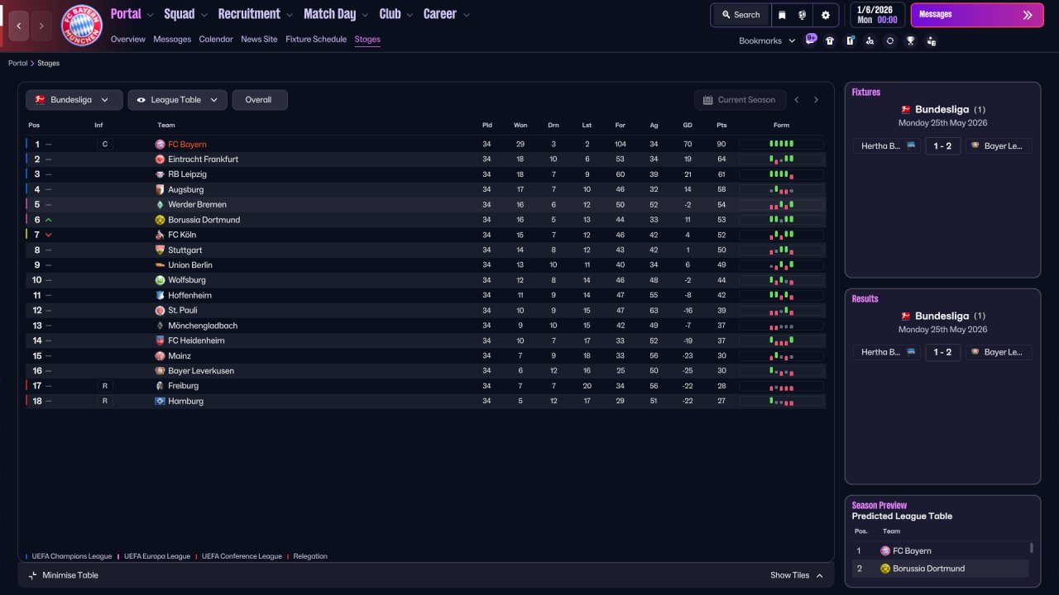Open the staff shortcut icon after the trophy
This screenshot has width=1059, height=595.
coord(931,40)
